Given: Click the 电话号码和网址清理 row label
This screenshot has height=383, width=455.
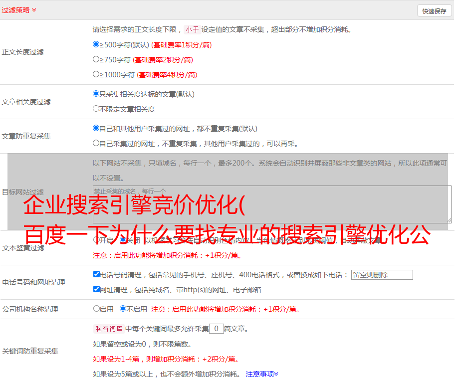Looking at the screenshot, I should pos(33,282).
